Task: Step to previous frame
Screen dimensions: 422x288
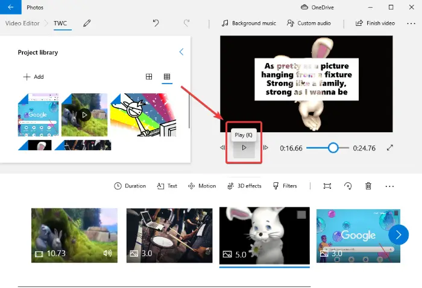Action: coord(222,148)
